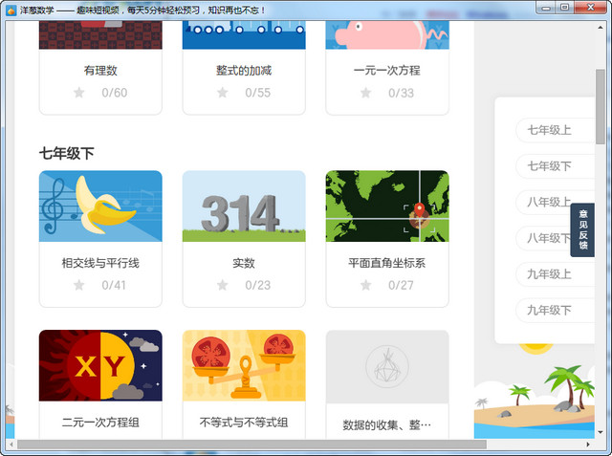Maximize the 洋葱数学 window
The height and width of the screenshot is (456, 612).
tap(565, 8)
